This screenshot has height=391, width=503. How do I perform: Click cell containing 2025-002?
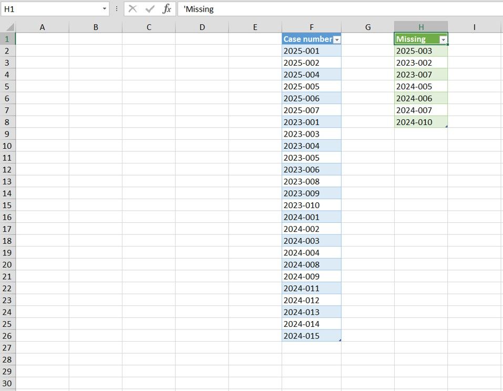pyautogui.click(x=312, y=63)
